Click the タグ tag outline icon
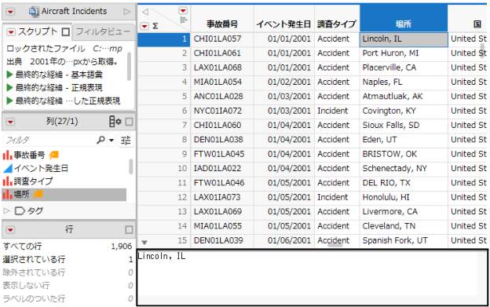This screenshot has width=490, height=307. click(20, 210)
